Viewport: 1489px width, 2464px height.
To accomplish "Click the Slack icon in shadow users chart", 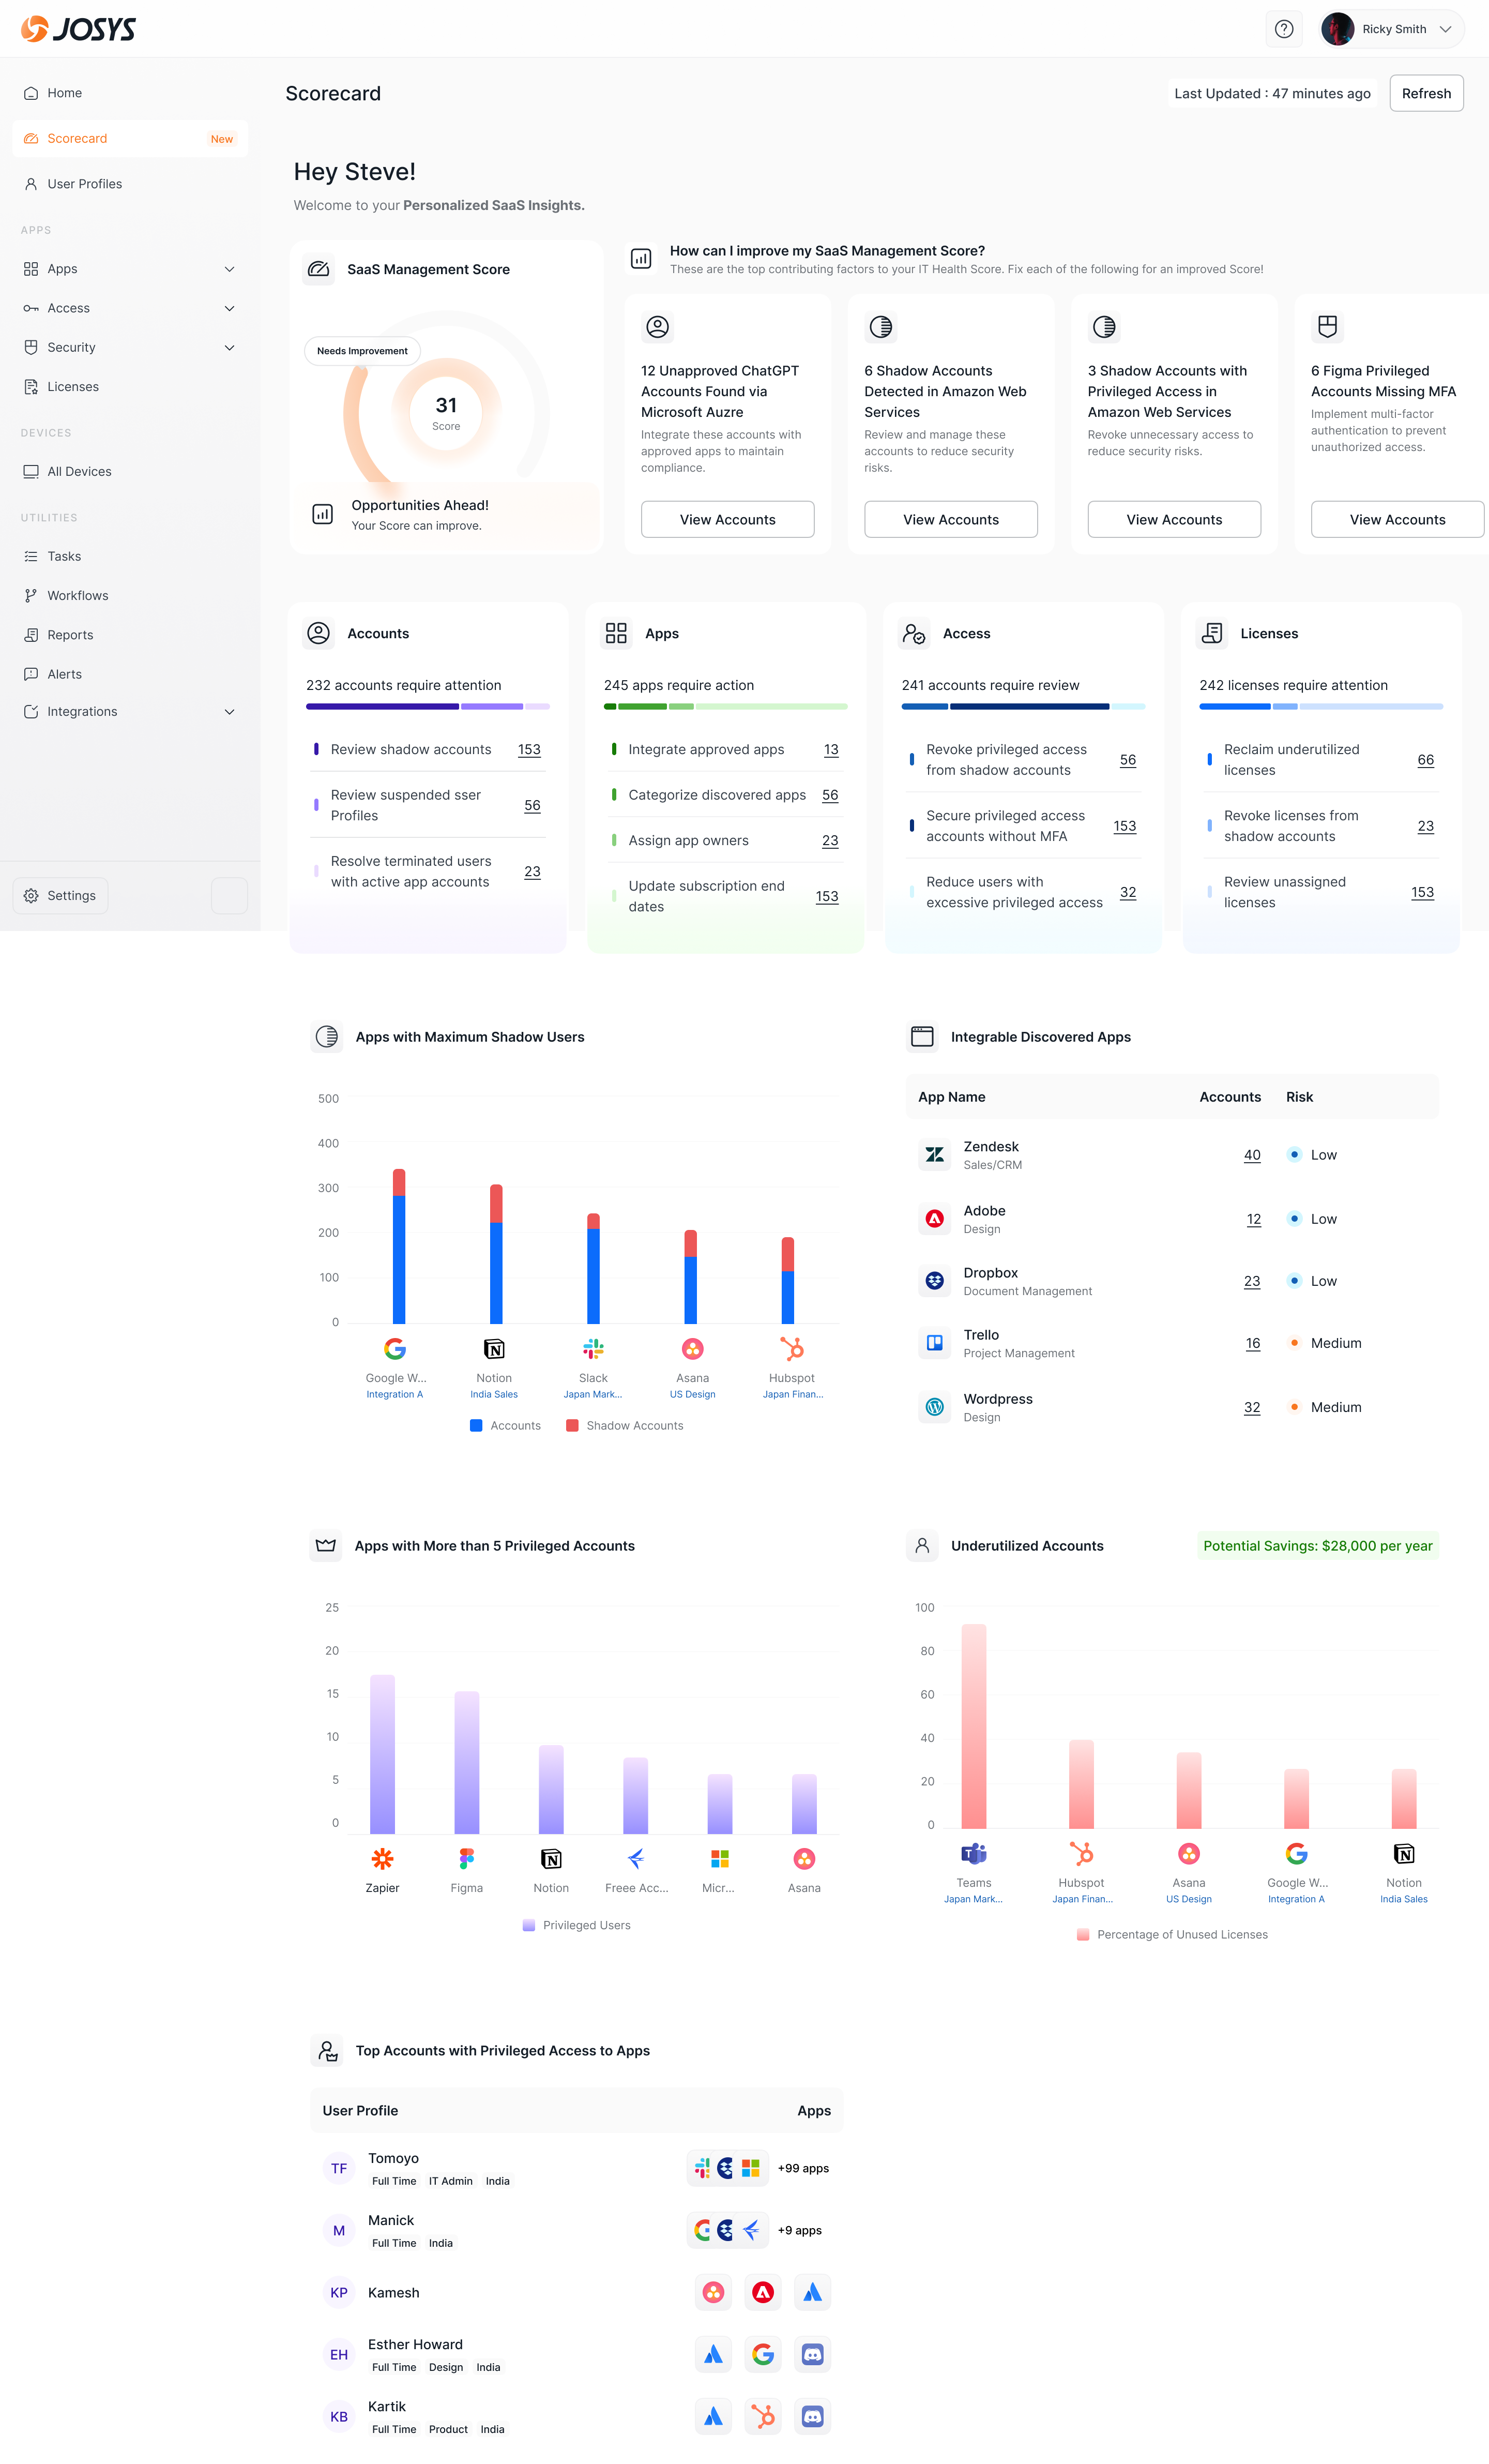I will click(592, 1349).
